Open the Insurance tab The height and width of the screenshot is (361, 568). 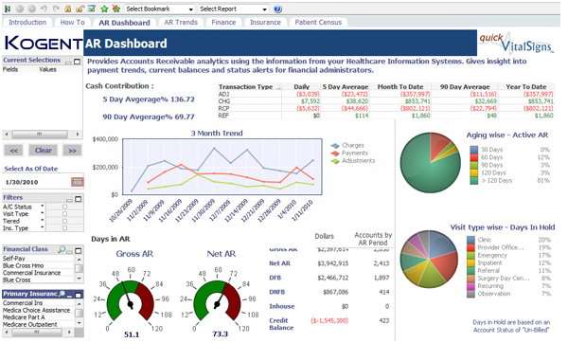pyautogui.click(x=265, y=22)
